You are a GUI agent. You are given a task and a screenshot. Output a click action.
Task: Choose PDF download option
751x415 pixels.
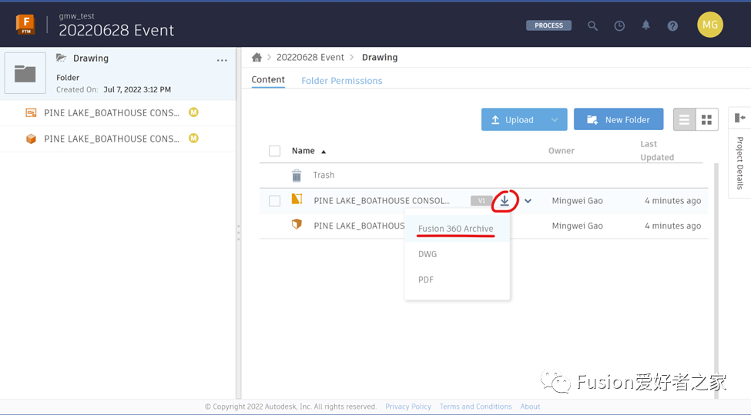[426, 279]
